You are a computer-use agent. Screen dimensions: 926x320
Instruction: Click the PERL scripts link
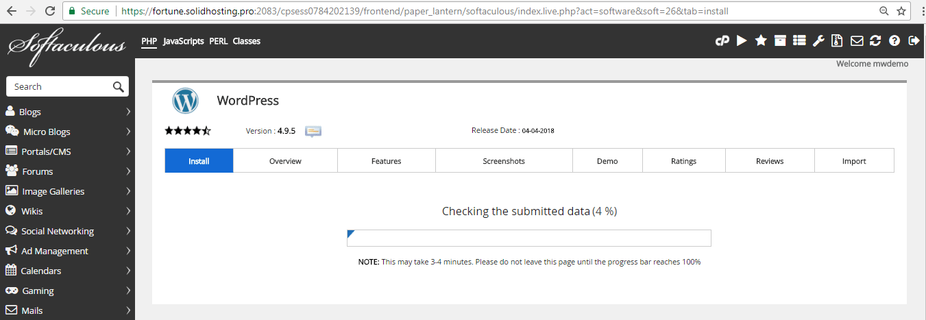tap(218, 41)
